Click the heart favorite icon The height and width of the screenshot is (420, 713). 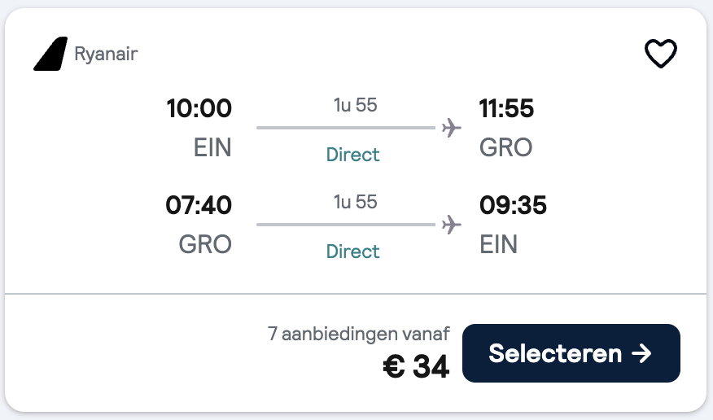[x=660, y=55]
